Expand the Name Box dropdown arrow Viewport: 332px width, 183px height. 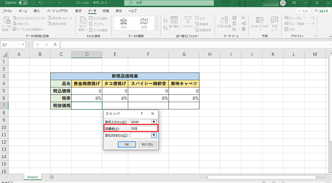[23, 44]
